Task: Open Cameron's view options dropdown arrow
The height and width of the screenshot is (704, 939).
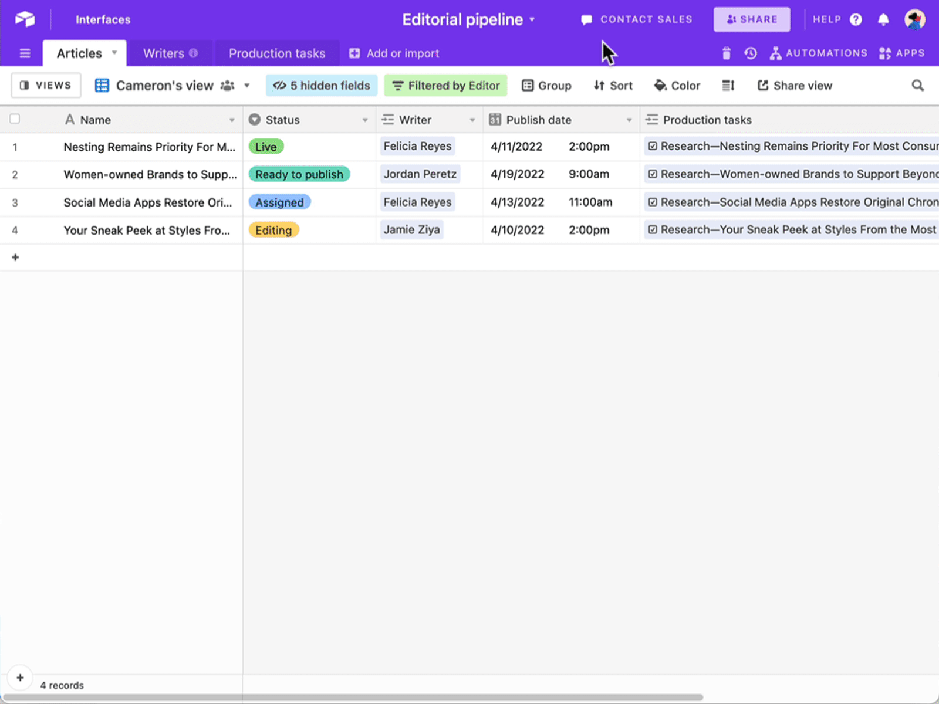Action: [x=247, y=86]
